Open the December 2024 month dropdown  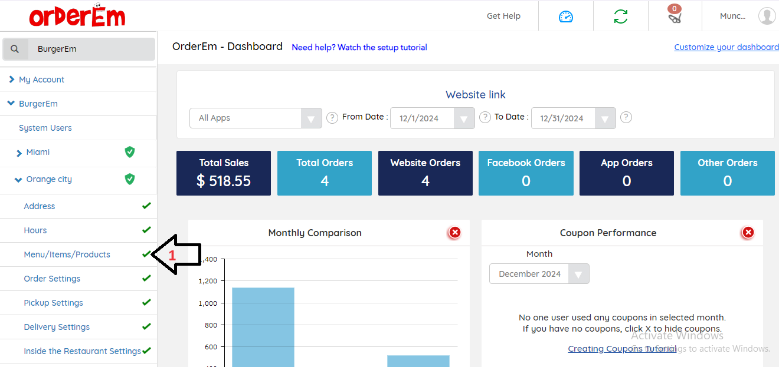click(x=578, y=274)
